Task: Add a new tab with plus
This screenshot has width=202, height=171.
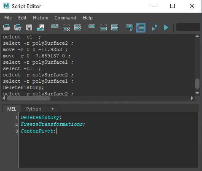Action: [53, 109]
